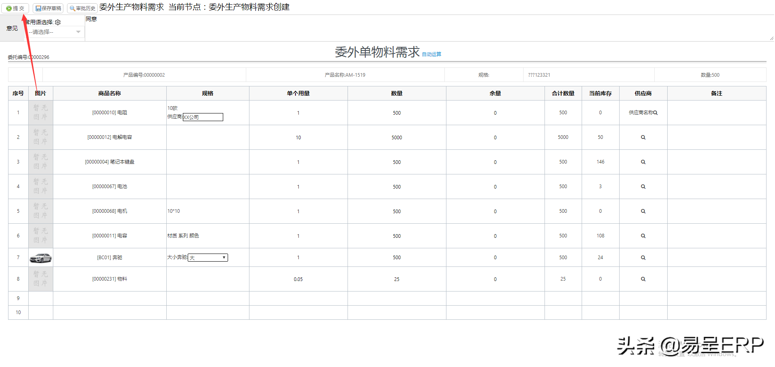775x367 pixels.
Task: Click the 自动运算 auto-calculate link
Action: pos(431,54)
